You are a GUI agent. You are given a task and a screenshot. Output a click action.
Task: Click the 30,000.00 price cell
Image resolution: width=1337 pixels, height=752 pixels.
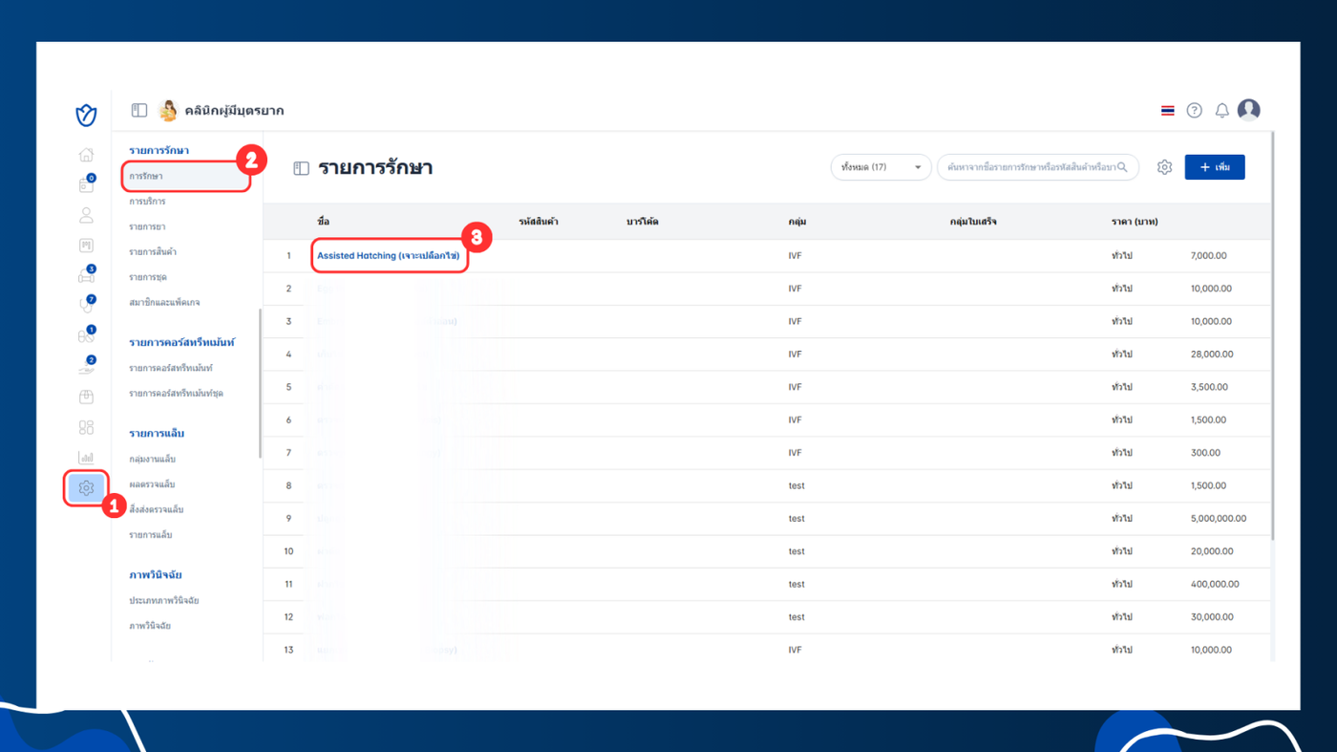pos(1212,617)
